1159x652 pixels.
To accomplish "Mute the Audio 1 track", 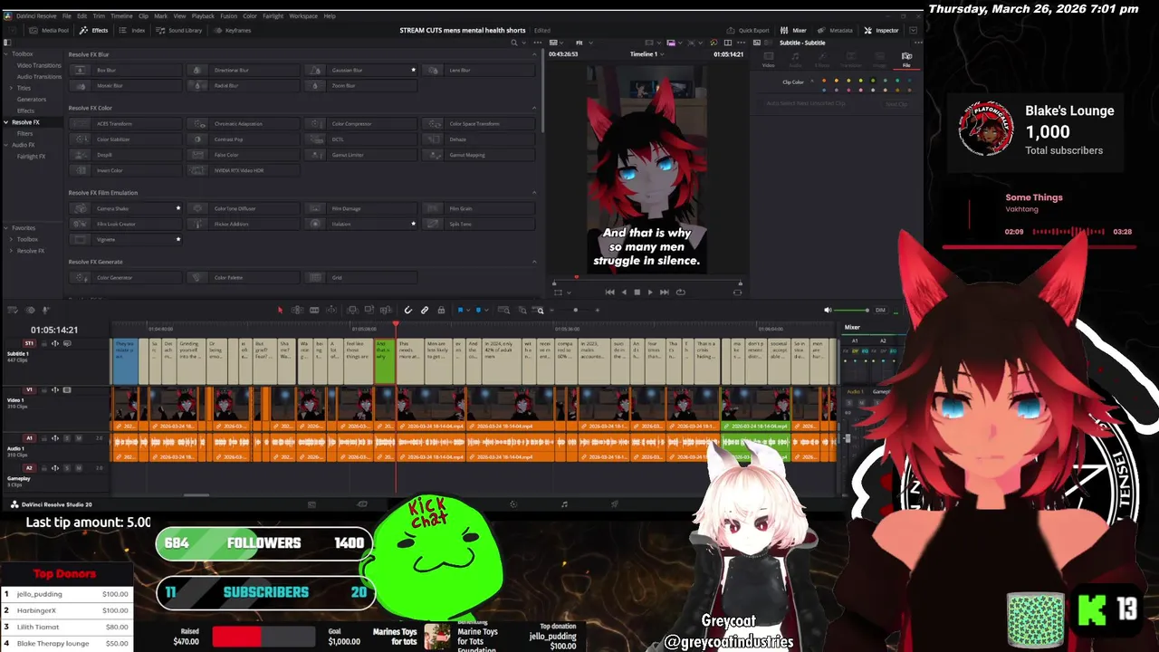I will (79, 438).
